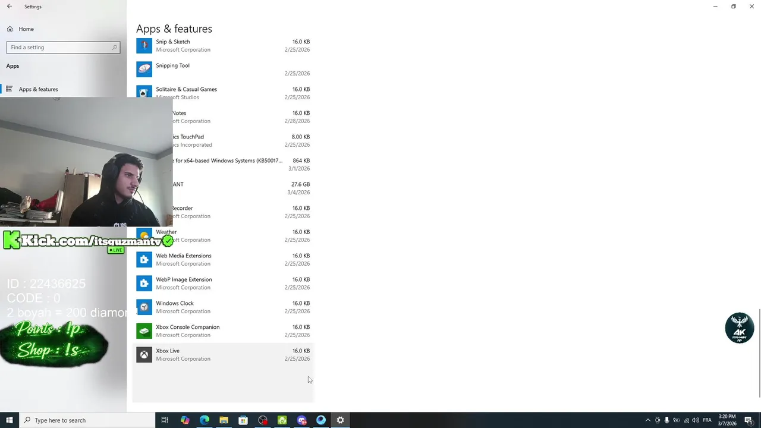Select the Snip & Sketch entry
Viewport: 761px width, 428px height.
coord(223,46)
